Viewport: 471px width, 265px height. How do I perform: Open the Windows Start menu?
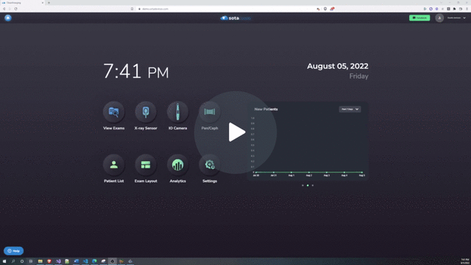click(4, 261)
